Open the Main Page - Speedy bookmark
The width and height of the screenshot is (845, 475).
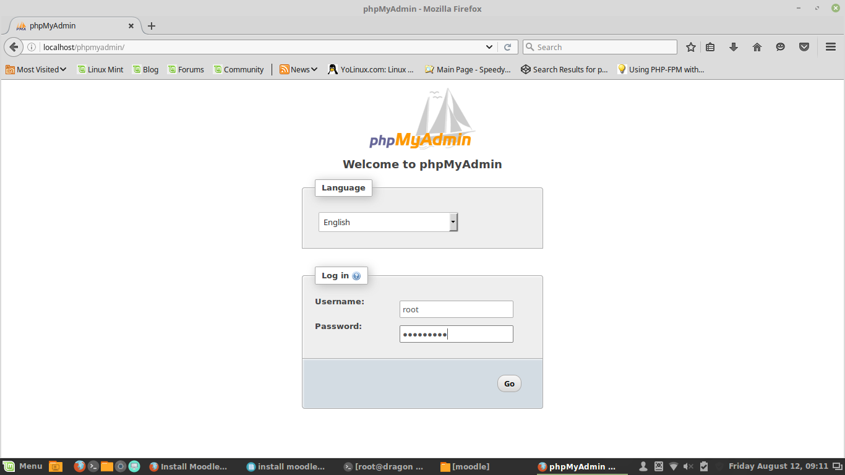pos(468,69)
